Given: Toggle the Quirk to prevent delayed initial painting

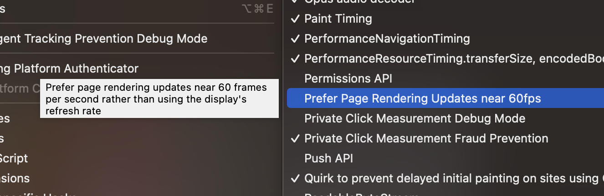Looking at the screenshot, I should pyautogui.click(x=446, y=178).
